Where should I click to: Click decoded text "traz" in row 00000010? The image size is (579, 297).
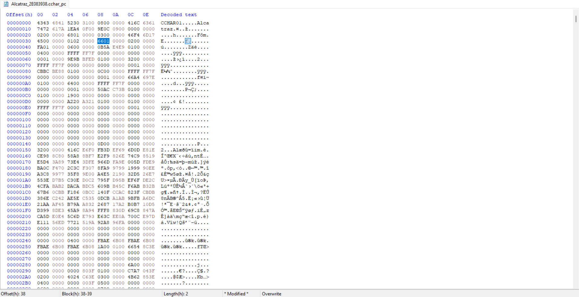tap(167, 29)
